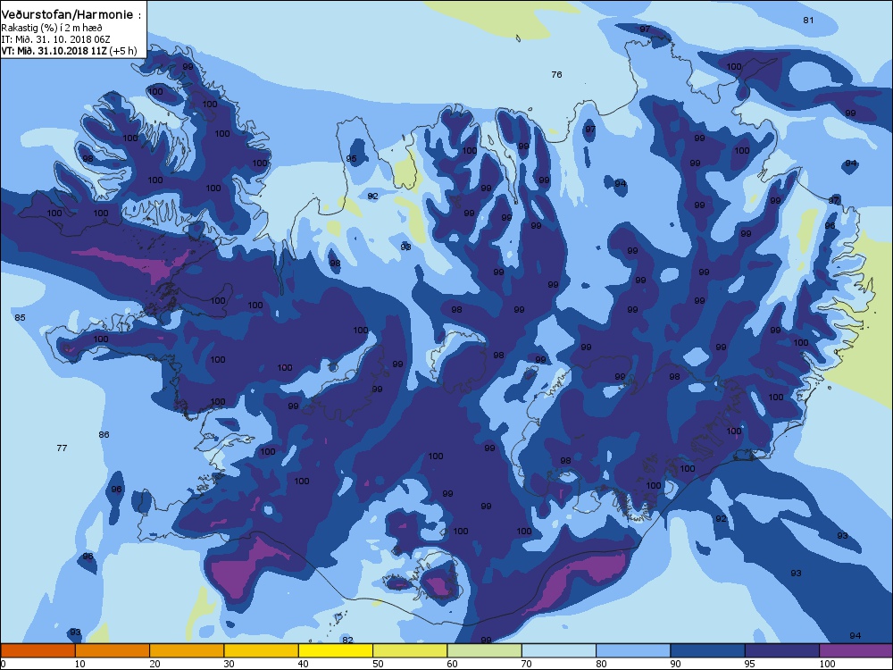The width and height of the screenshot is (893, 670).
Task: Select the humidity value 95 on the map
Action: 351,159
